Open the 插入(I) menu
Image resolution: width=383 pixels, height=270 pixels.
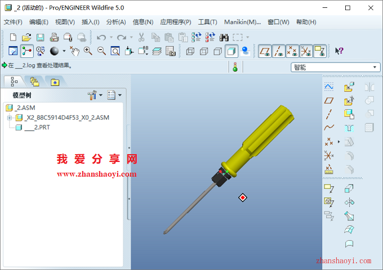click(x=90, y=22)
